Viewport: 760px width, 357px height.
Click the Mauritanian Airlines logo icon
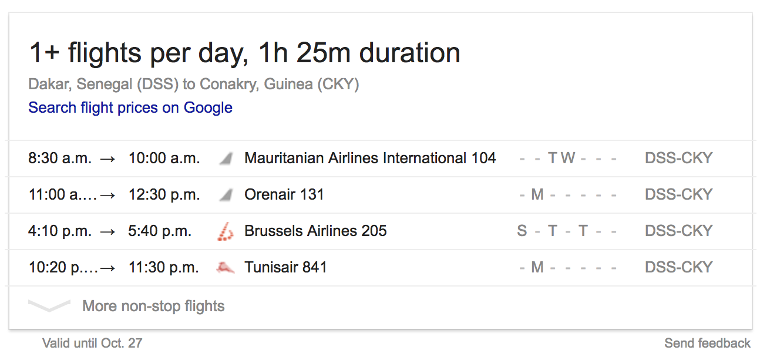tap(226, 159)
